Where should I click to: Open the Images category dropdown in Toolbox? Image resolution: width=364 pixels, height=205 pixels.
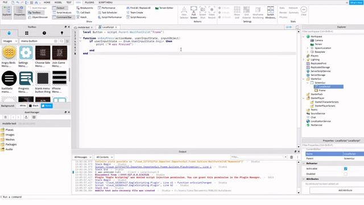coord(10,41)
